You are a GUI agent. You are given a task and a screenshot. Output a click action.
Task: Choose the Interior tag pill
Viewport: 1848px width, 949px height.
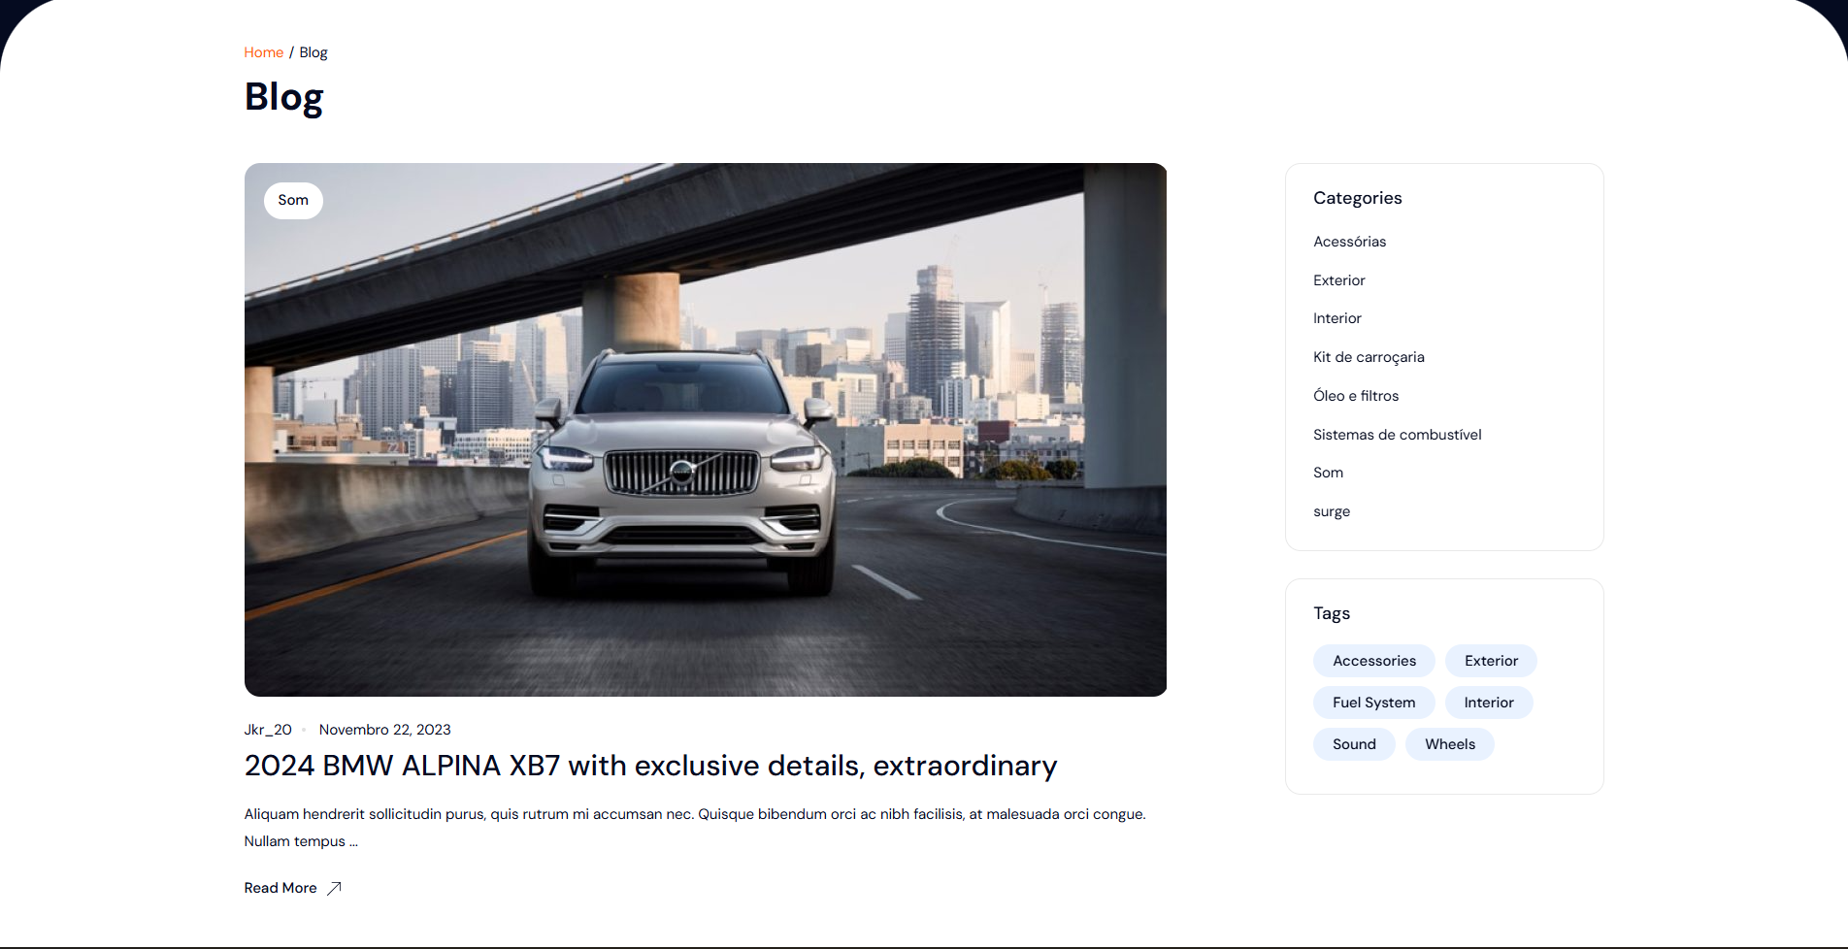click(1489, 703)
